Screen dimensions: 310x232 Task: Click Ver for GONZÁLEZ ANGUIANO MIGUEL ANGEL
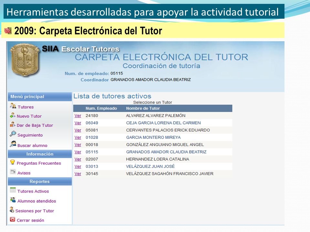(x=78, y=145)
